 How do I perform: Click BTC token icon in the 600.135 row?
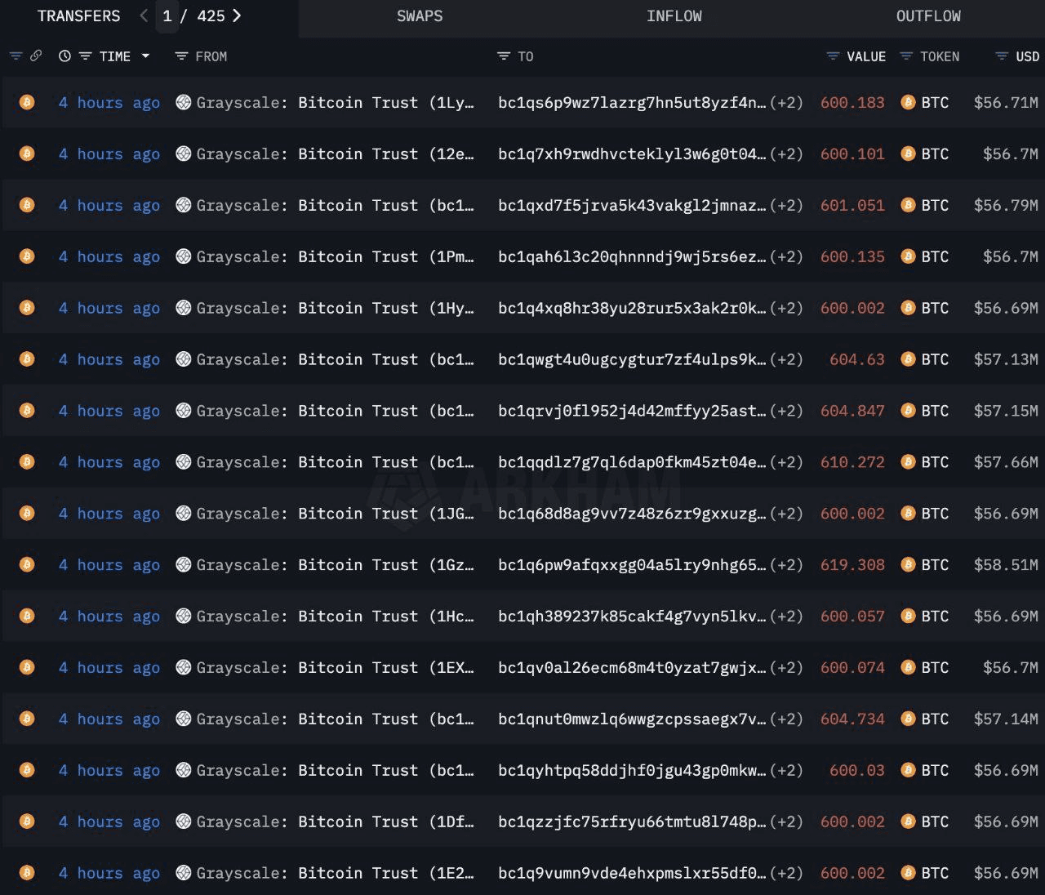point(908,256)
